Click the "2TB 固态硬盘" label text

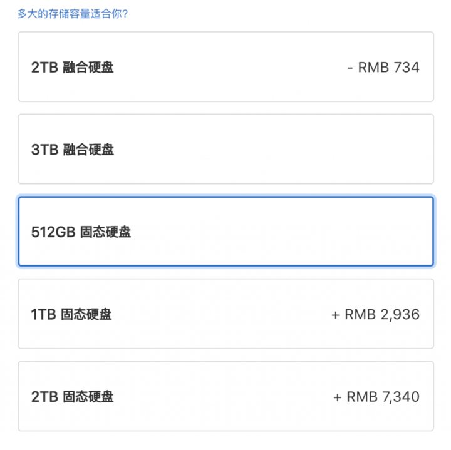click(x=73, y=396)
